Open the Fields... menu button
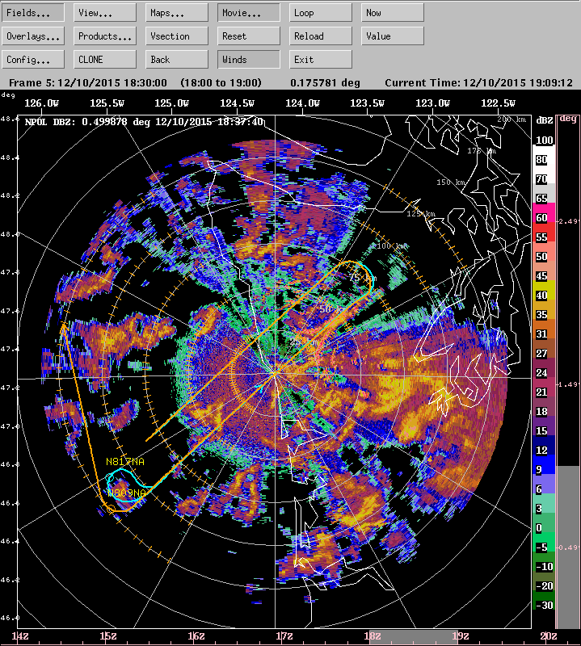 pyautogui.click(x=33, y=13)
